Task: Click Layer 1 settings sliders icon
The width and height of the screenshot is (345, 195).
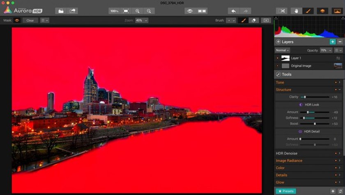Action: click(x=338, y=58)
